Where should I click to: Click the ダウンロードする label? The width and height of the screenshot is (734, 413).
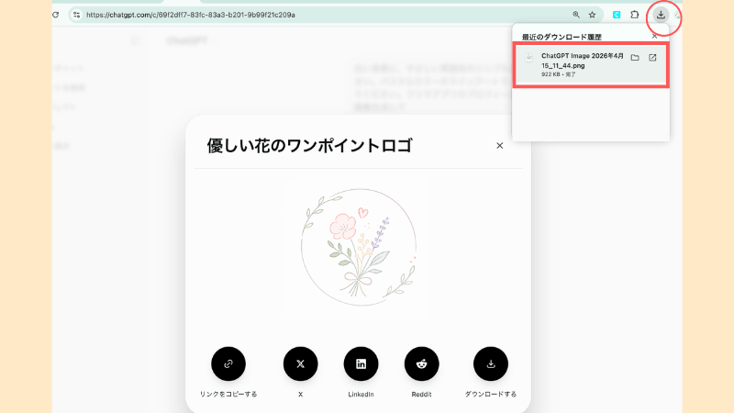pos(491,395)
